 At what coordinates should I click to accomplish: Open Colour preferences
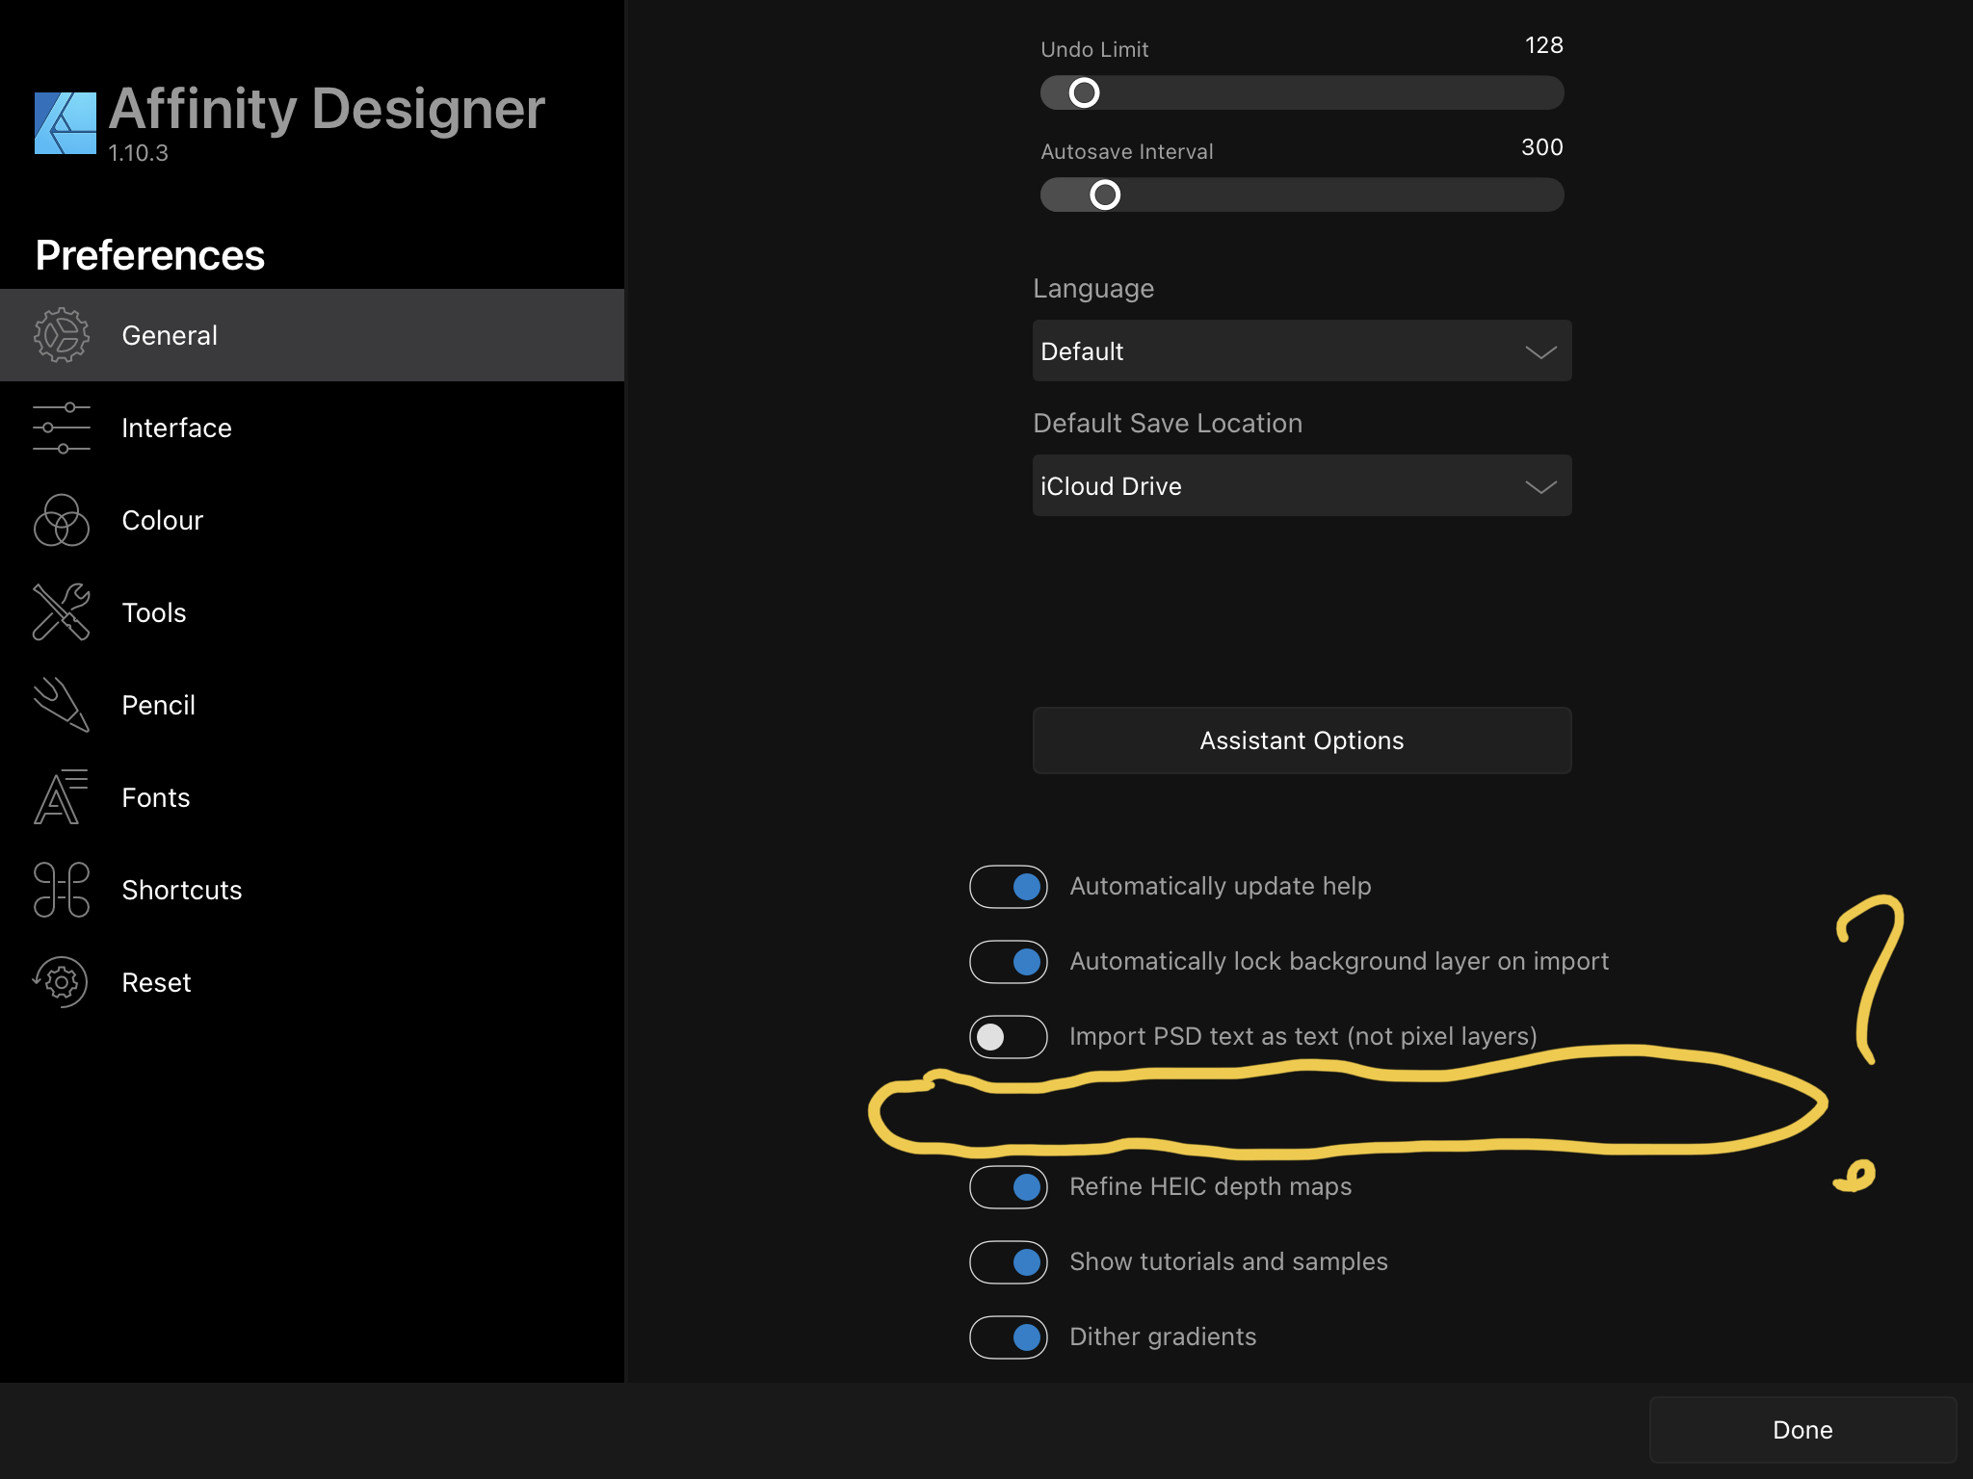(x=312, y=520)
